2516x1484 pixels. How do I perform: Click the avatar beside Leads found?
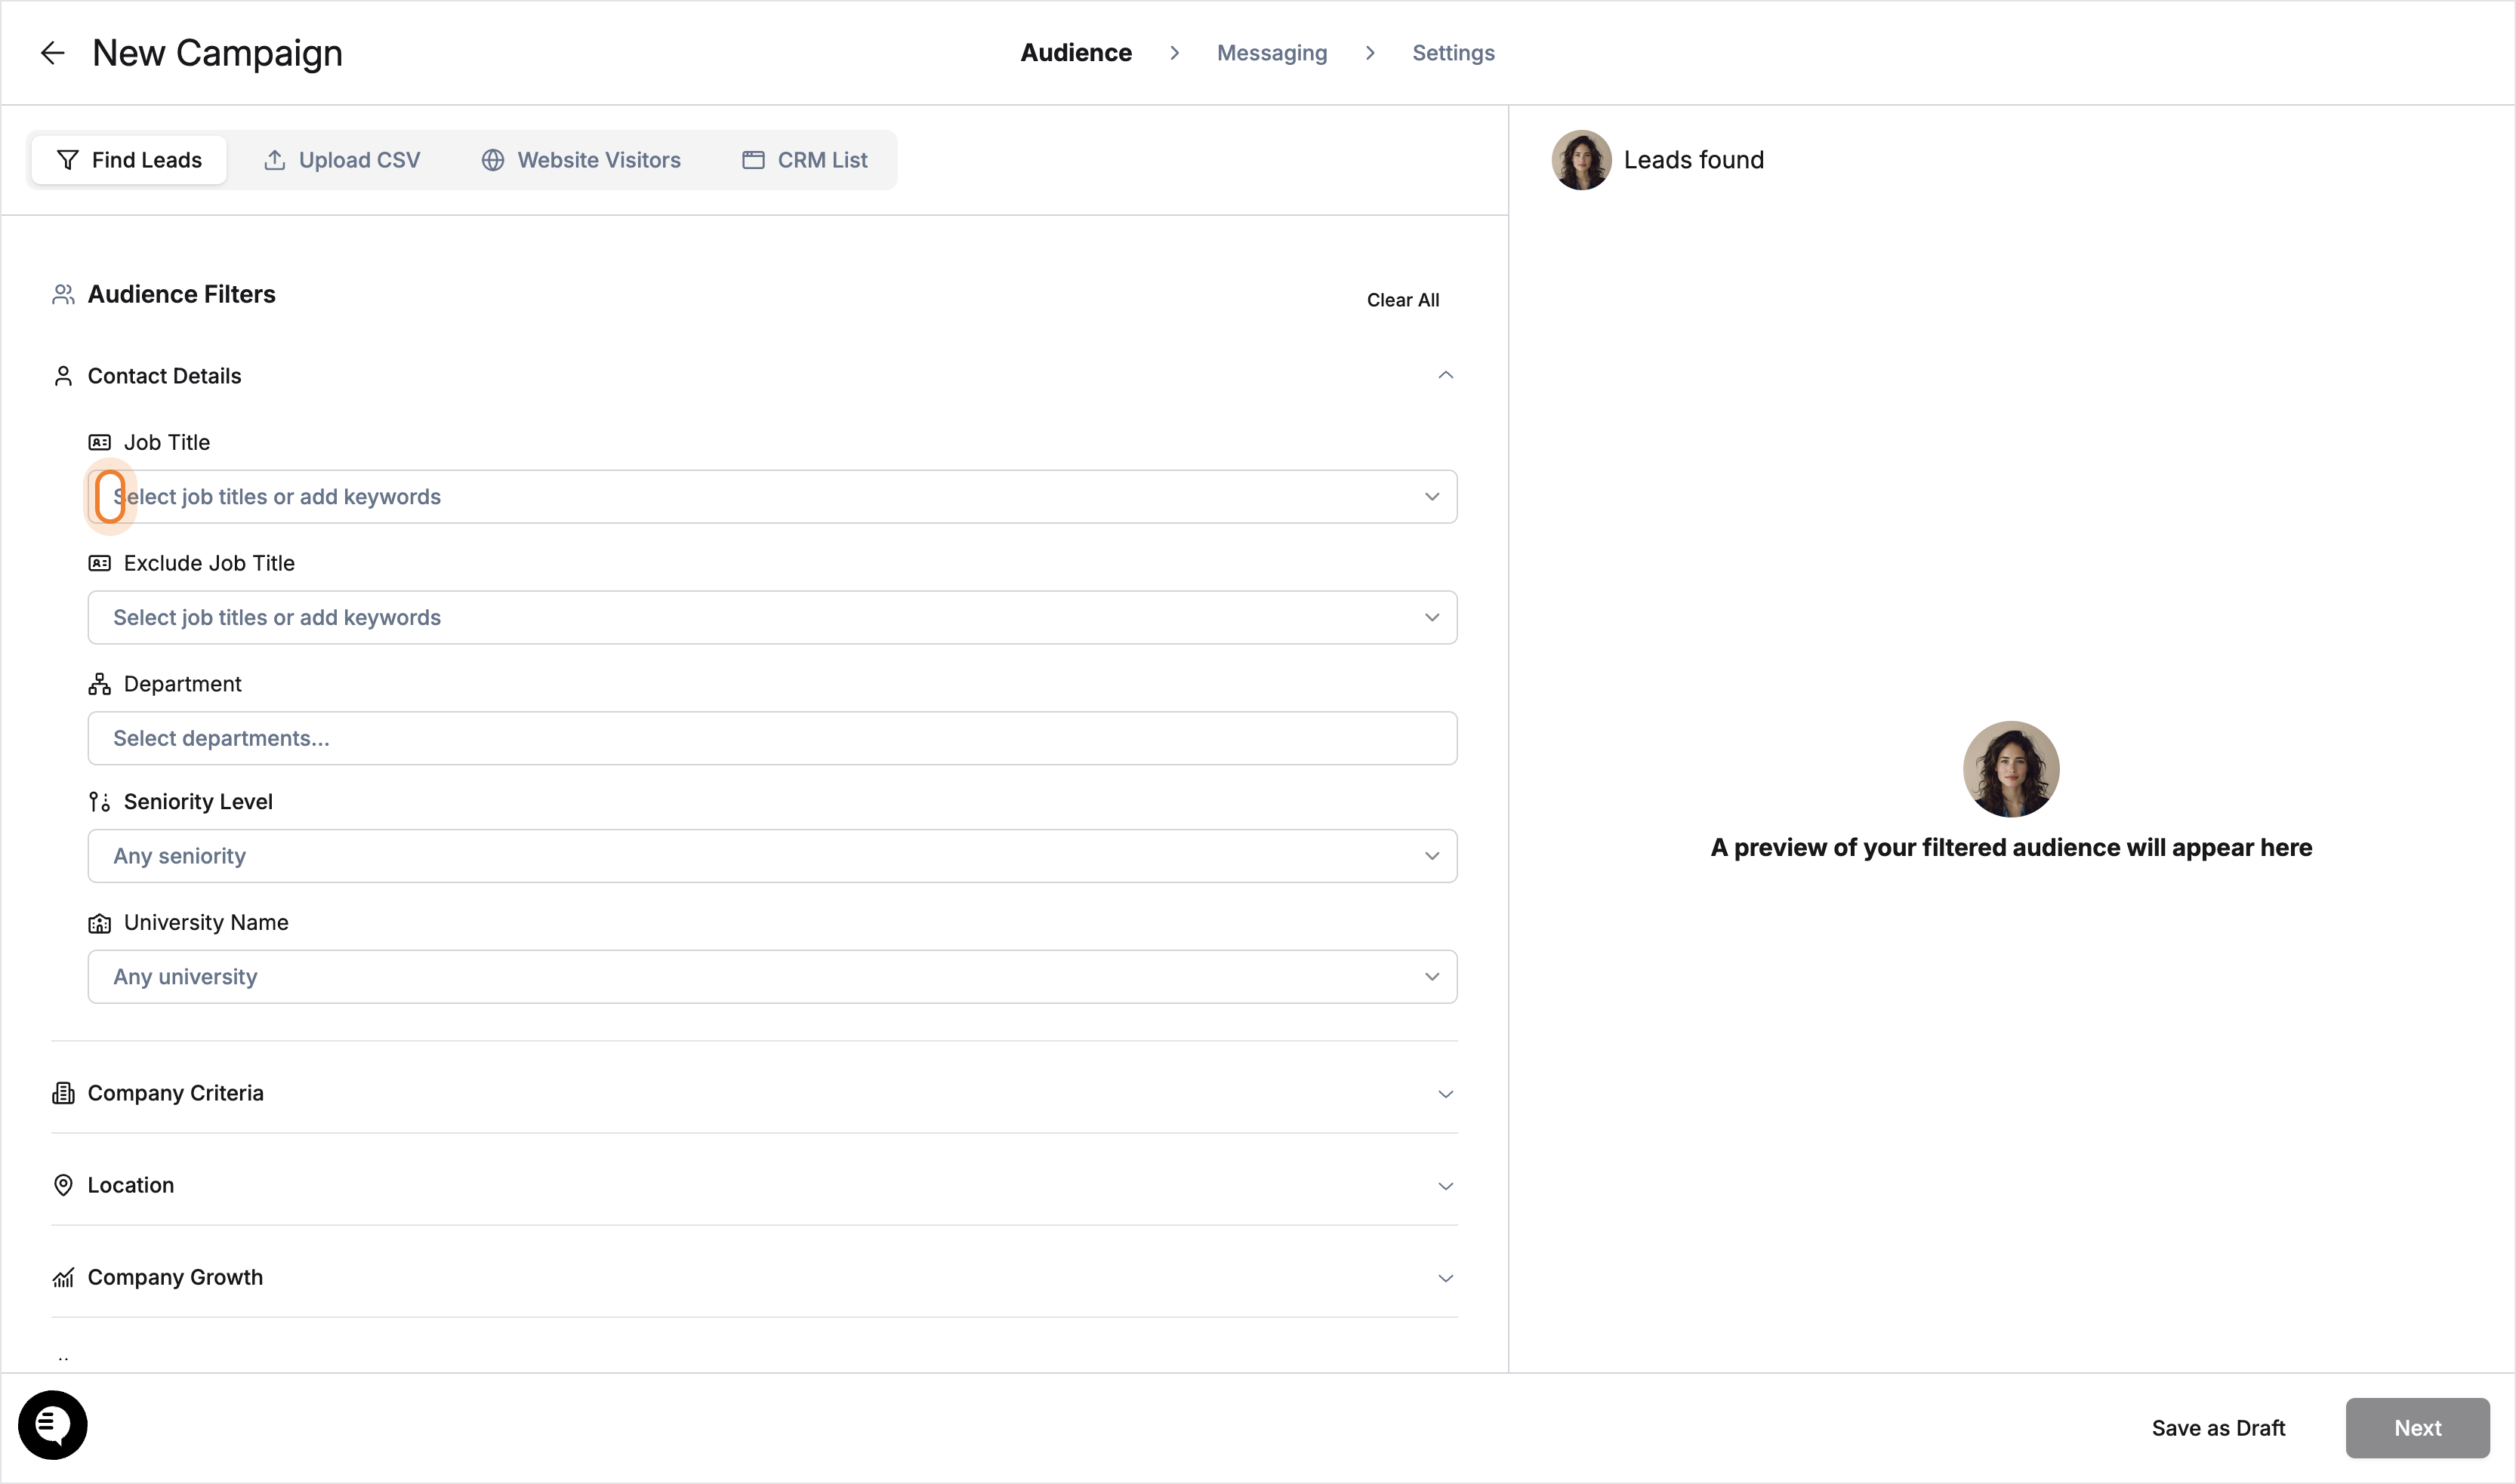pyautogui.click(x=1580, y=160)
